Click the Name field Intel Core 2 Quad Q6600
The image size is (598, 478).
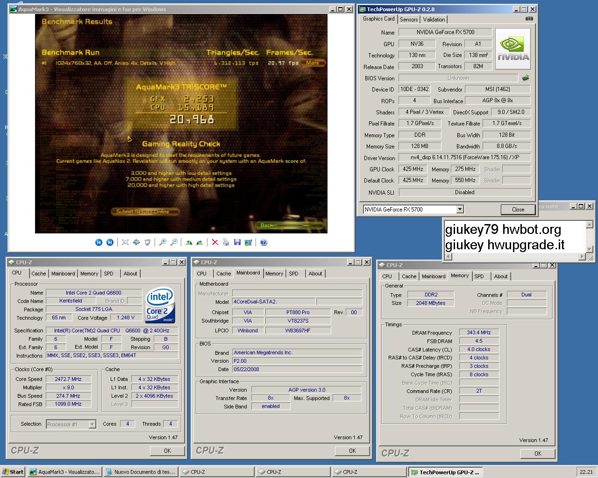point(93,293)
